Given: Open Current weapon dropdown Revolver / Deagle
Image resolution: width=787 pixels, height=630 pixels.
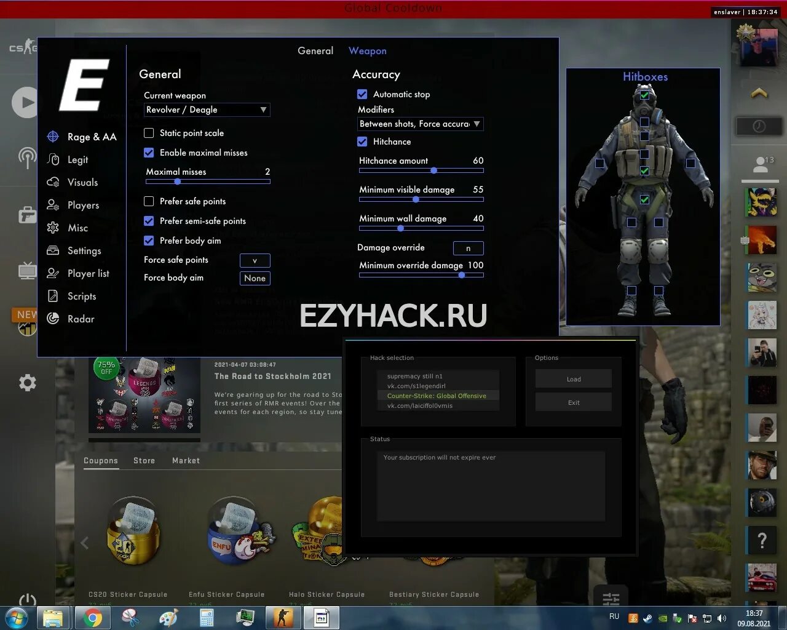Looking at the screenshot, I should pyautogui.click(x=207, y=110).
